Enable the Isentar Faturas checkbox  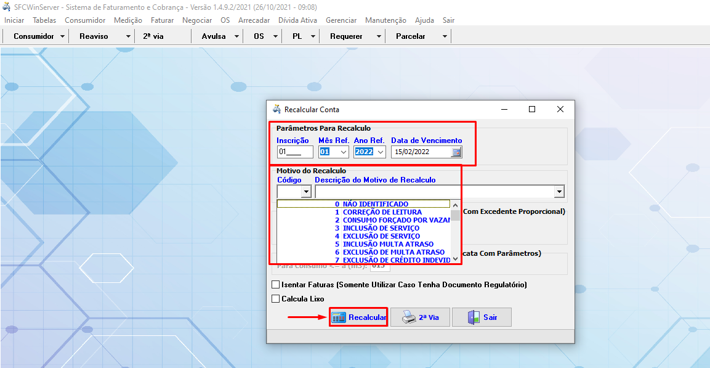pyautogui.click(x=276, y=285)
